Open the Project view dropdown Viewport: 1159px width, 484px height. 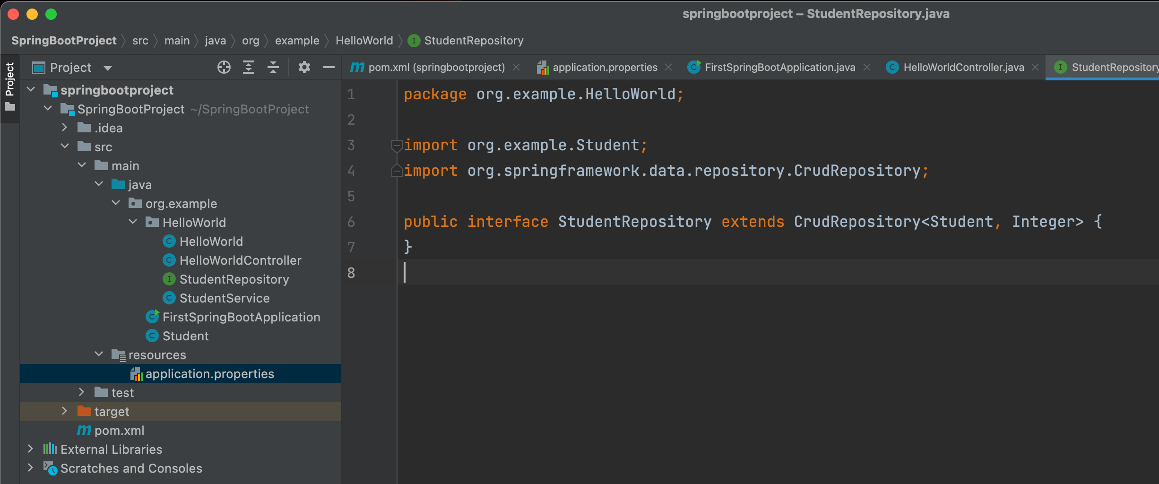click(107, 67)
